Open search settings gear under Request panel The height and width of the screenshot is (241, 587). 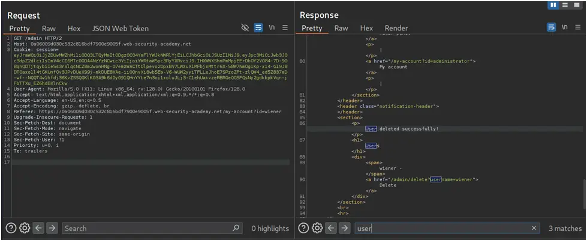25,228
